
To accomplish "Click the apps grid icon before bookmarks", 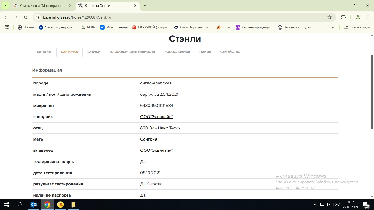I will point(7,27).
